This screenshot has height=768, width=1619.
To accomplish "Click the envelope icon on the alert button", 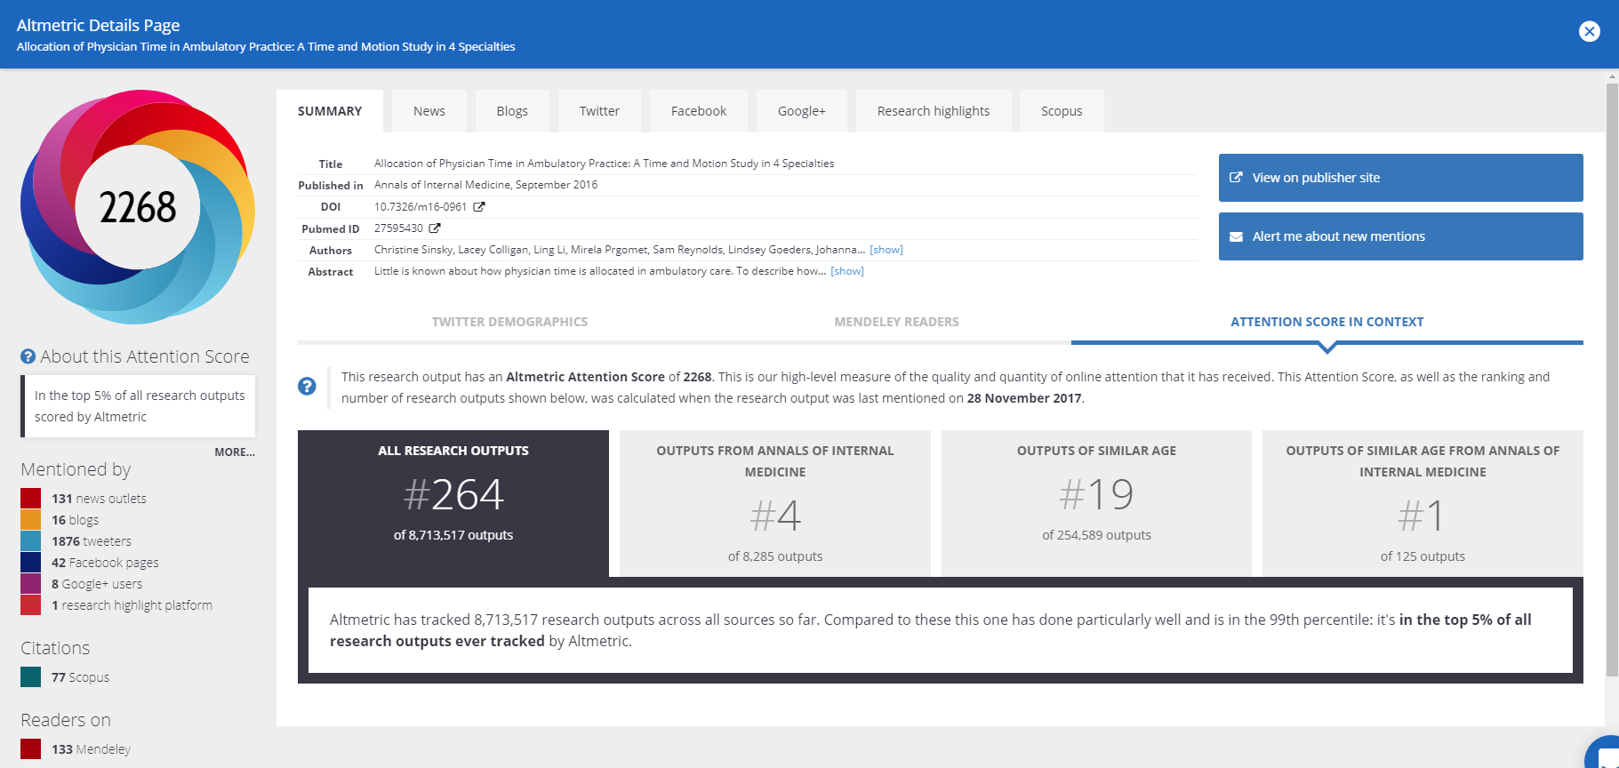I will coord(1236,236).
